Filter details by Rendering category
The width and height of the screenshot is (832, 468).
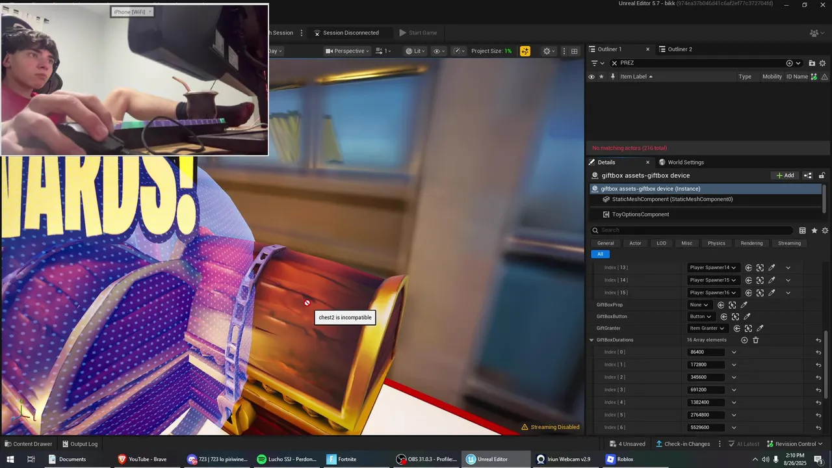(x=751, y=243)
